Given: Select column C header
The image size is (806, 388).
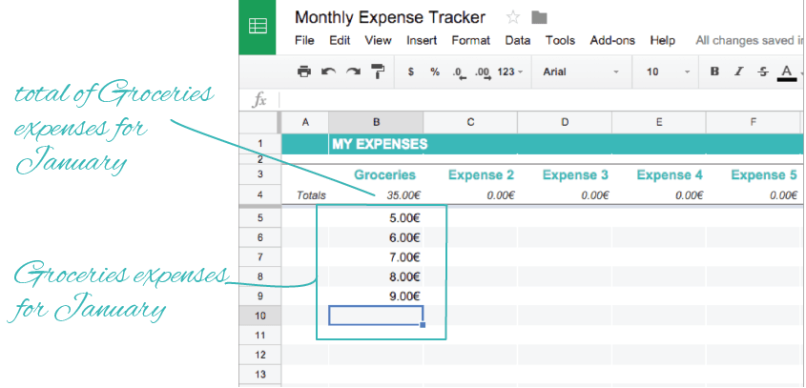Looking at the screenshot, I should click(470, 122).
